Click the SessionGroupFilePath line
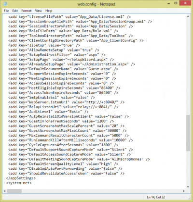This screenshot has width=193, height=202. coord(80,22)
